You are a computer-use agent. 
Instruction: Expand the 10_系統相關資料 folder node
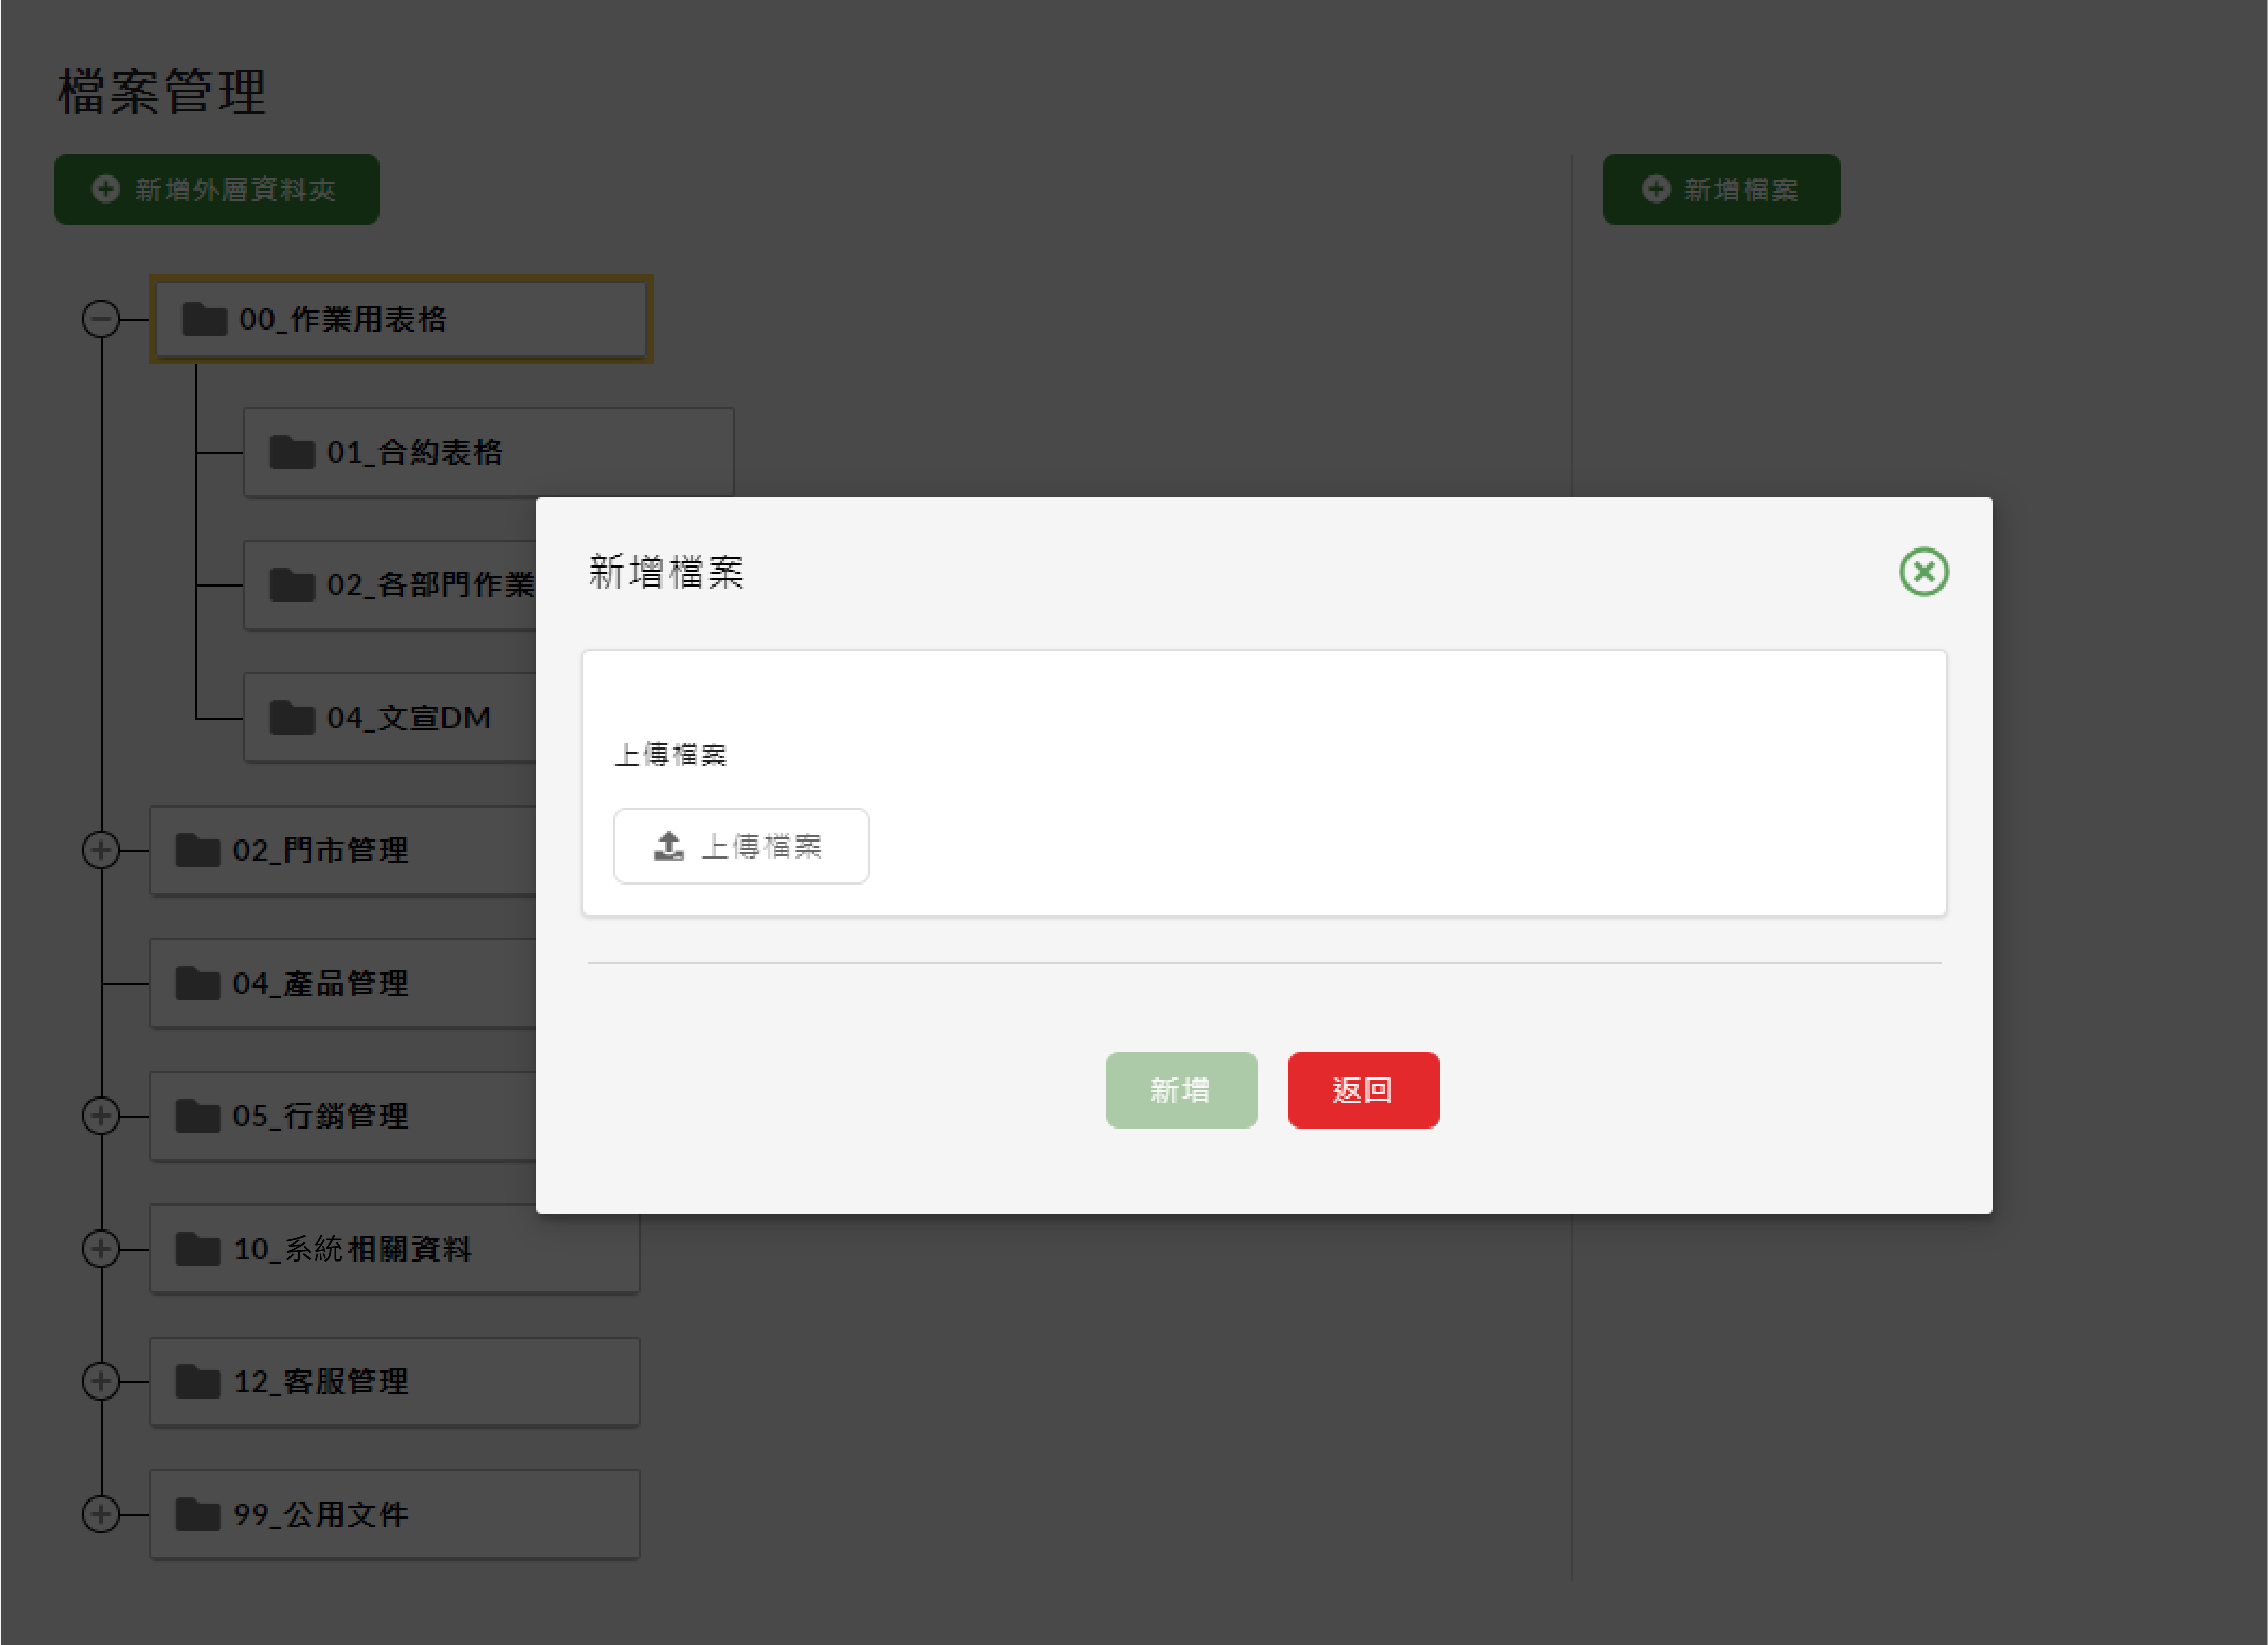101,1249
